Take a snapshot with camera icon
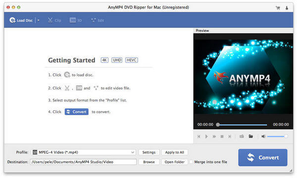This screenshot has height=178, width=297. pos(242,136)
